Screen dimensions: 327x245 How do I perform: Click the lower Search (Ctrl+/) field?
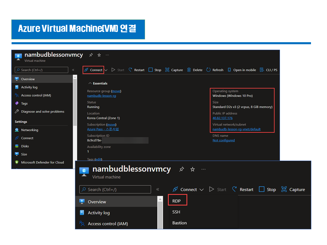pos(115,190)
